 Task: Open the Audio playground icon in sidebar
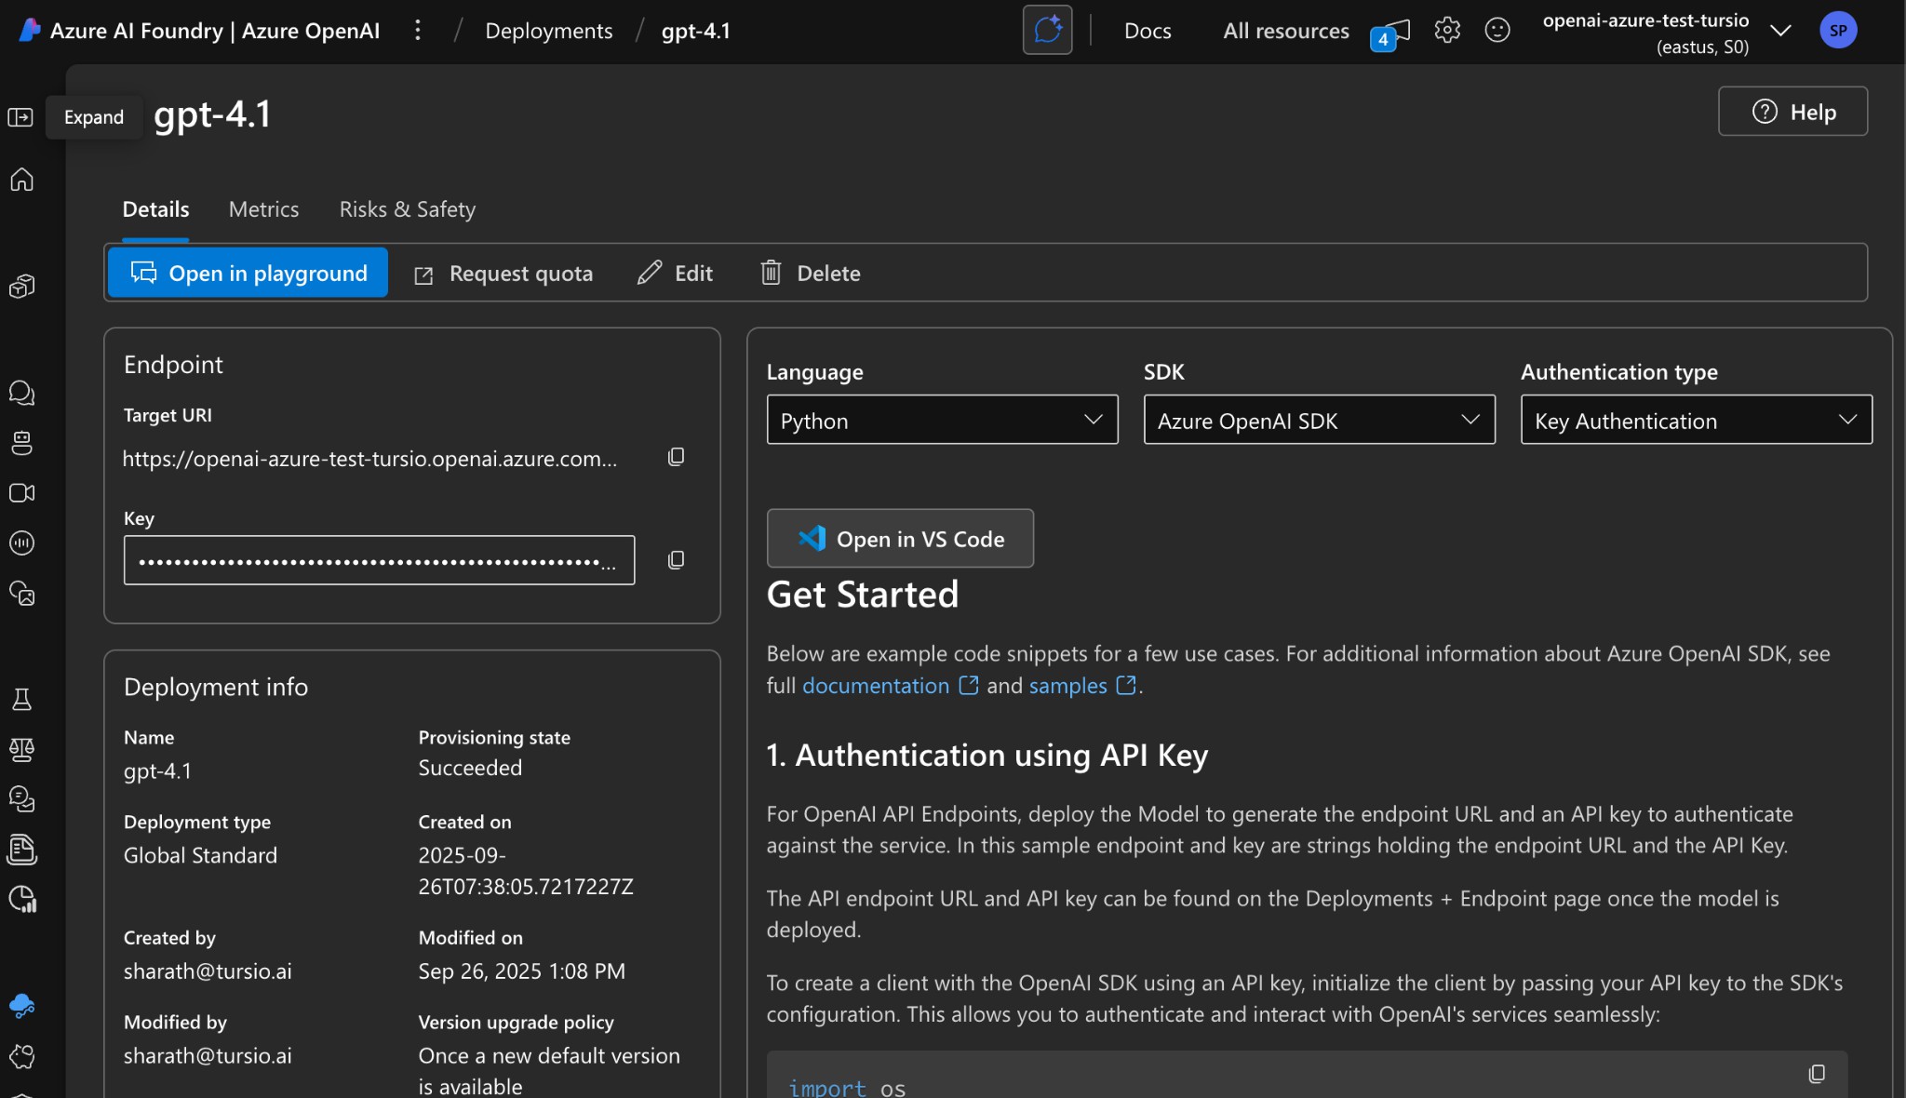[20, 543]
